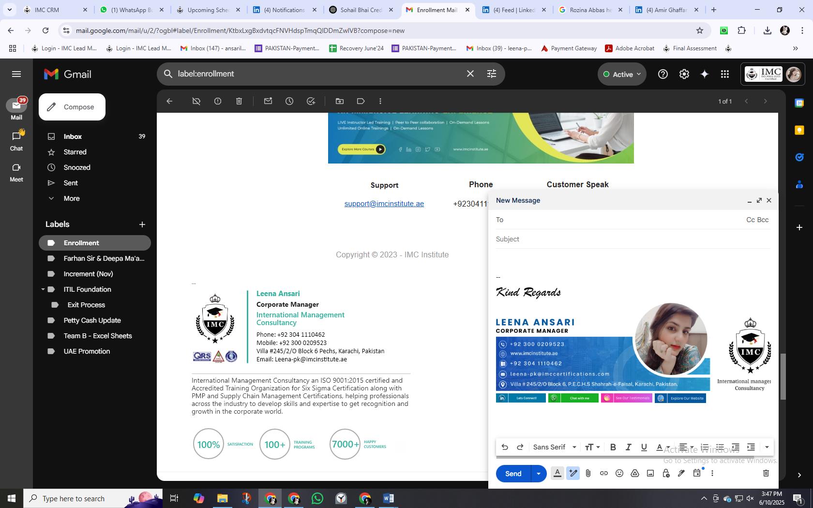813x508 pixels.
Task: Mark the email as unread
Action: pos(268,101)
